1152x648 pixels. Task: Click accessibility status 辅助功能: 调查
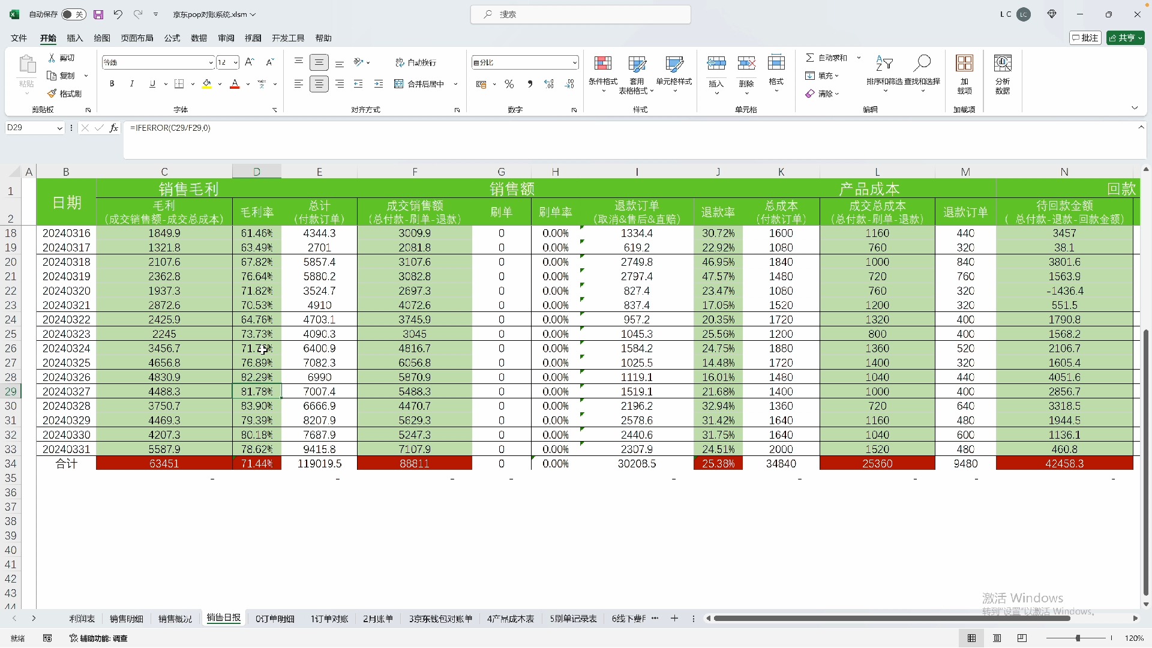tap(98, 638)
